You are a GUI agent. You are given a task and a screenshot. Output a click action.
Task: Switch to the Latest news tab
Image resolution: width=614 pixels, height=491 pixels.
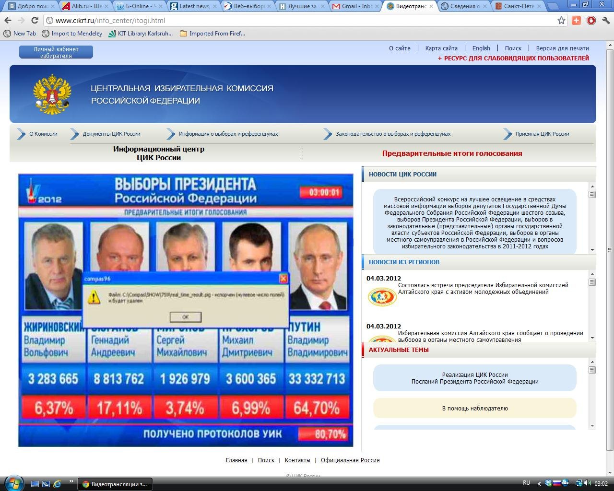(194, 6)
